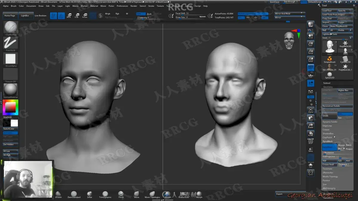358x201 pixels.
Task: Open the Stroke menu
Action: click(151, 6)
